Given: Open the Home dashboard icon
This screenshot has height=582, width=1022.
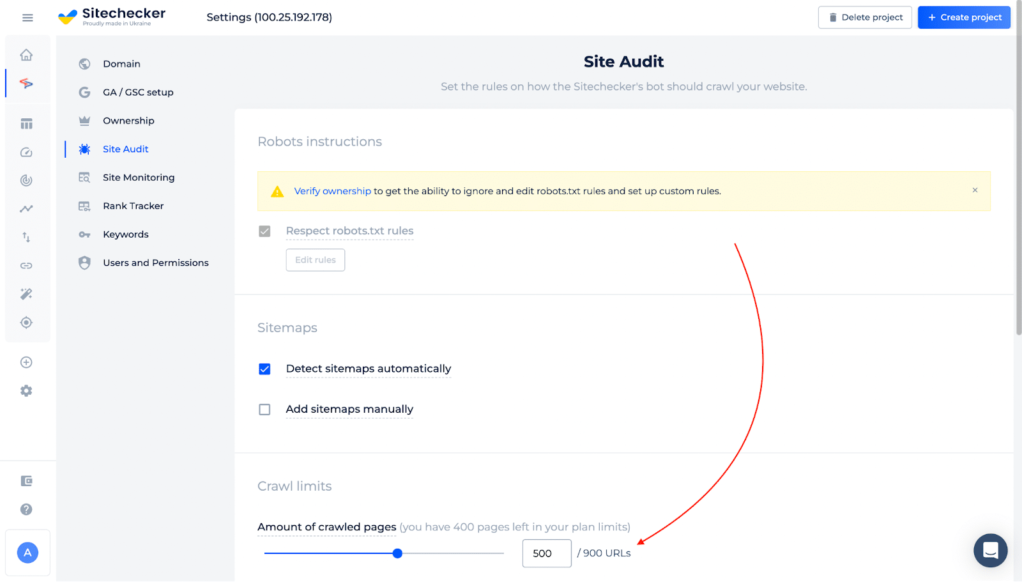Looking at the screenshot, I should [27, 55].
